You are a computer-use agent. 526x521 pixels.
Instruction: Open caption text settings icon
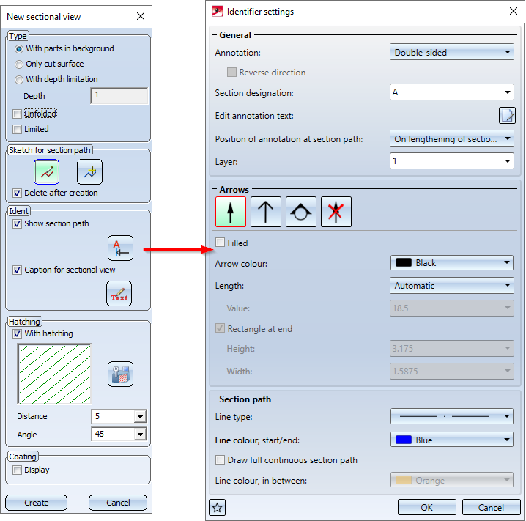coord(119,294)
